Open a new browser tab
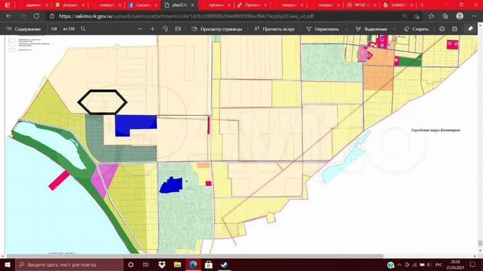483x271 pixels. [422, 5]
